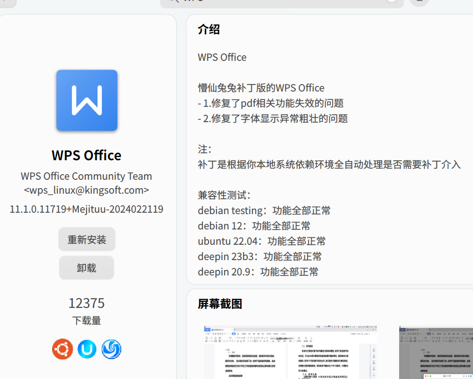Focus the search field at the top
Screen dimensions: 473x379
click(282, 3)
